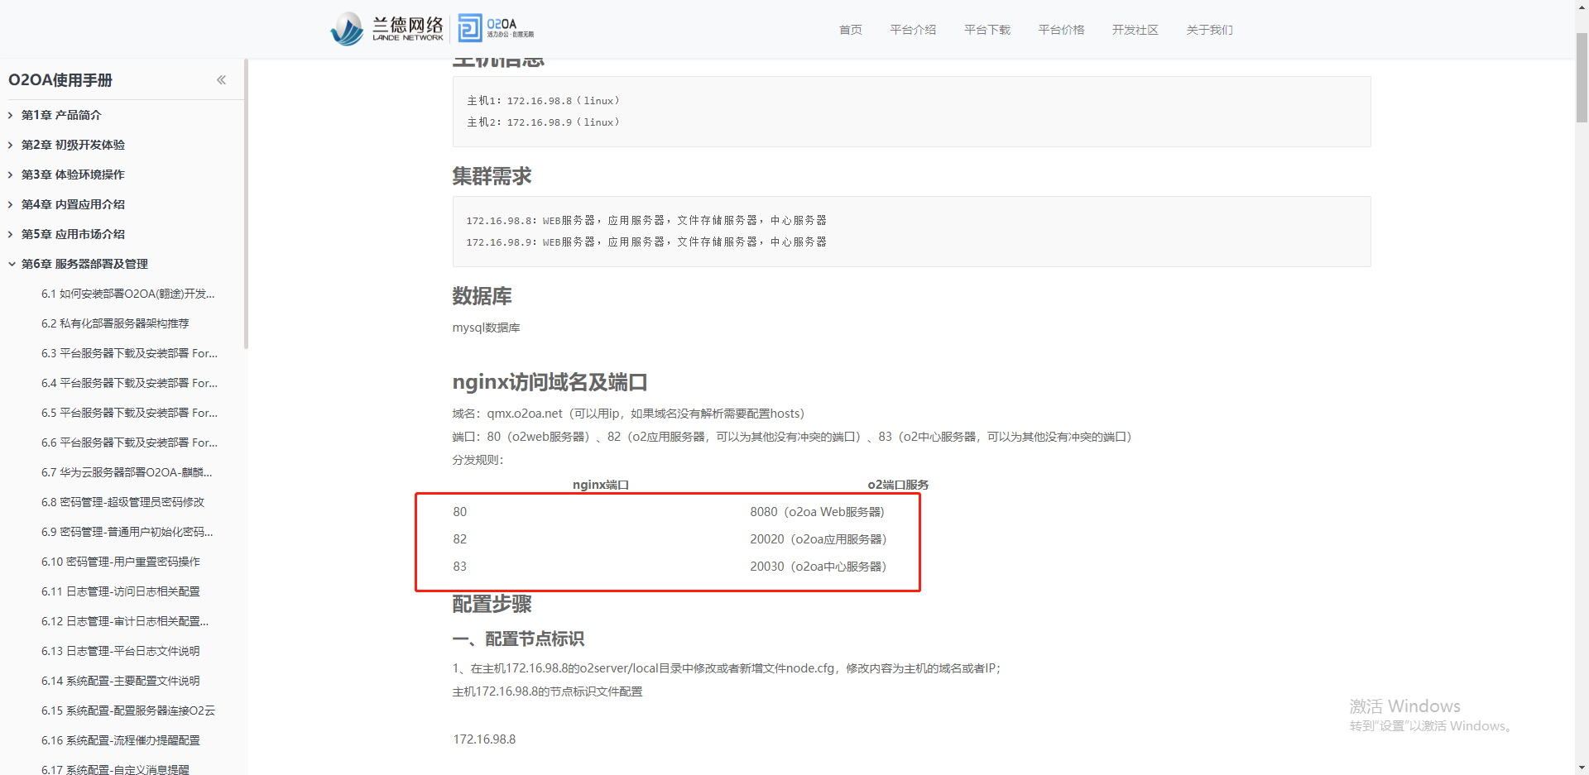
Task: Open section 6.16 流程催办提醒配置
Action: click(121, 740)
